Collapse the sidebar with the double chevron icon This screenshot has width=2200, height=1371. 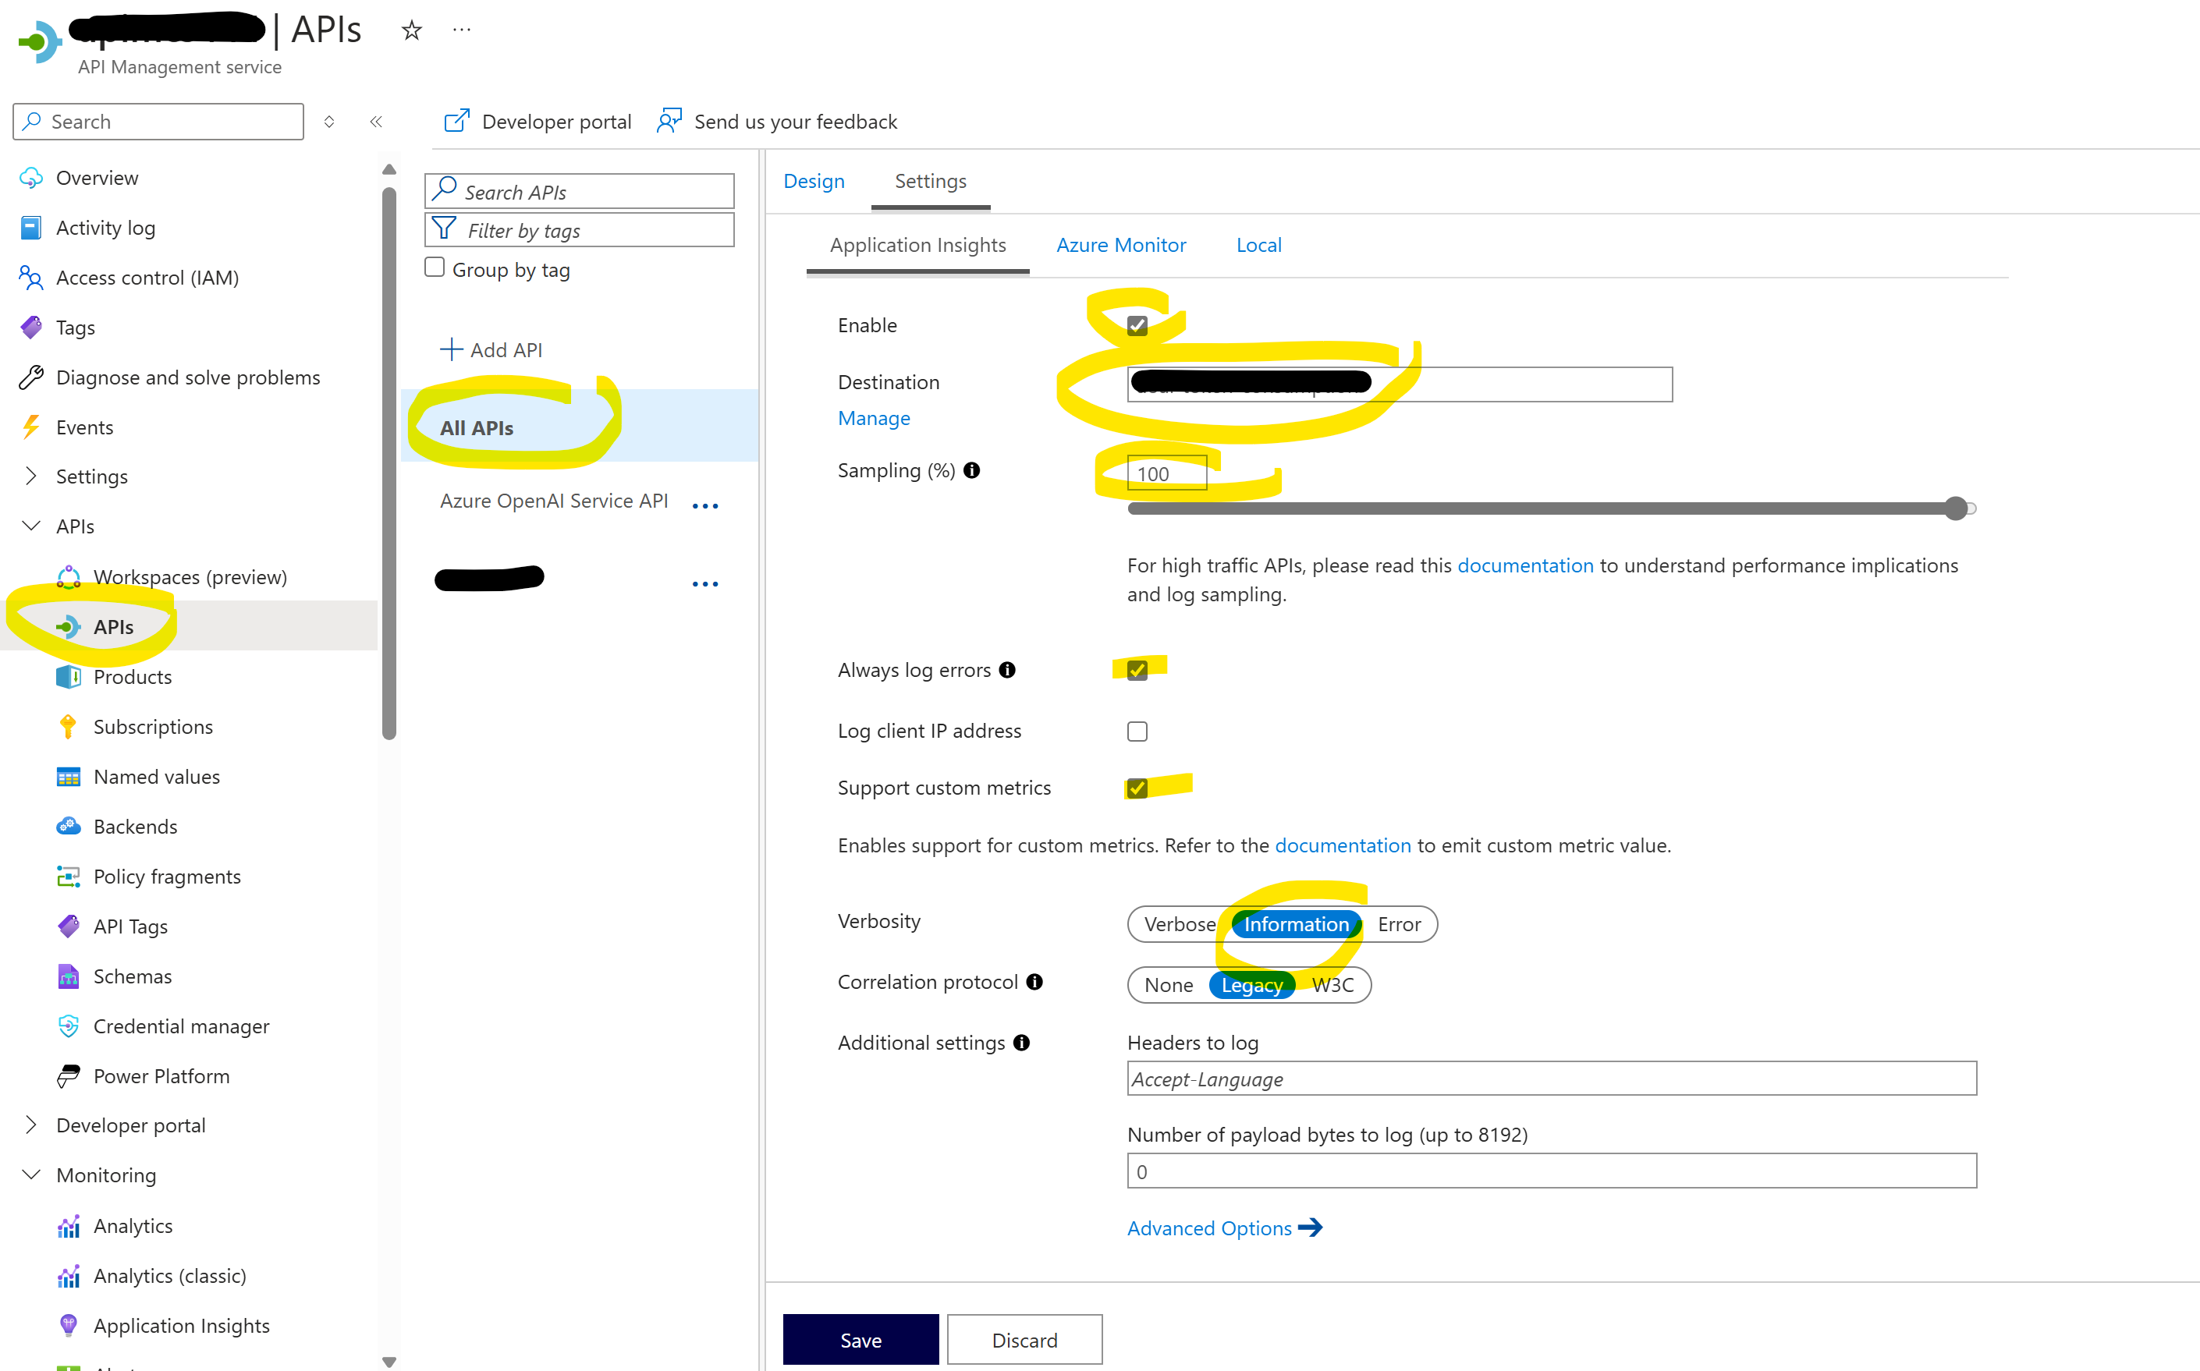click(x=375, y=122)
